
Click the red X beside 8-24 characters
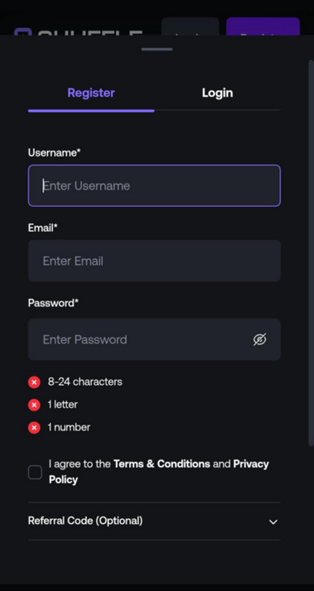pos(34,382)
